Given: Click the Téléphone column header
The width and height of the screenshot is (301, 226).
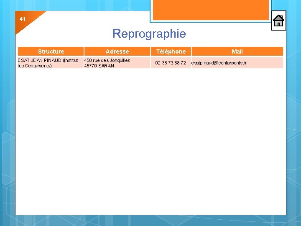Looking at the screenshot, I should coord(171,51).
